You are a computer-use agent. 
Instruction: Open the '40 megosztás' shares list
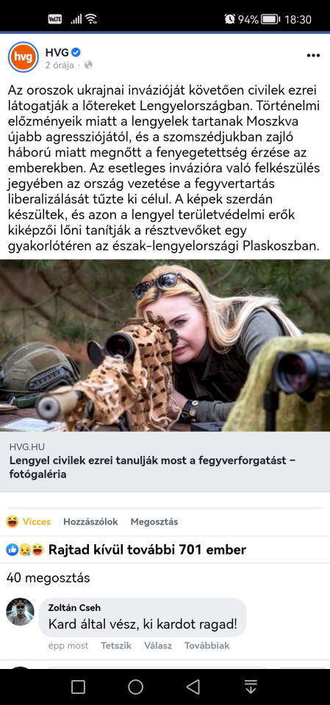[49, 578]
